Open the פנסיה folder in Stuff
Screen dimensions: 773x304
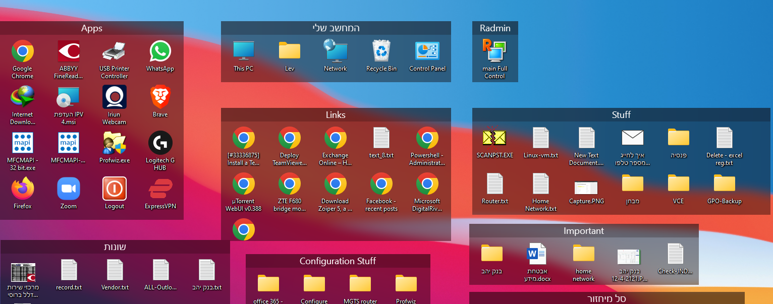tap(678, 138)
